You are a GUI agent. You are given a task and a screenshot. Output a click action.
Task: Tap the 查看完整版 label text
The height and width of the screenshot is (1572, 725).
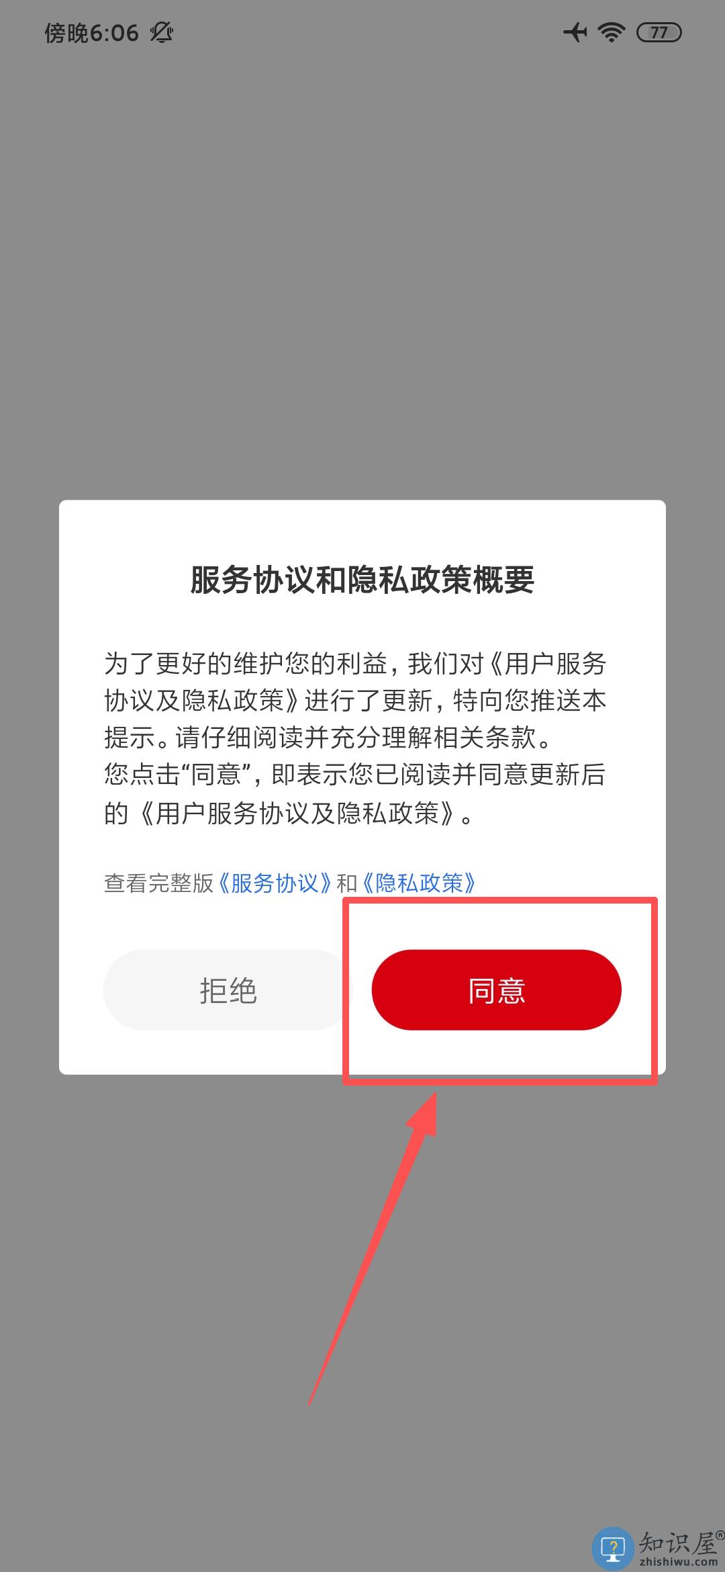tap(159, 883)
